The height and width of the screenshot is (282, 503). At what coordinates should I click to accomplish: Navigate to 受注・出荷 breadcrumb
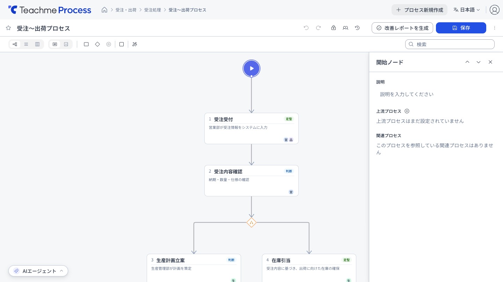point(126,10)
